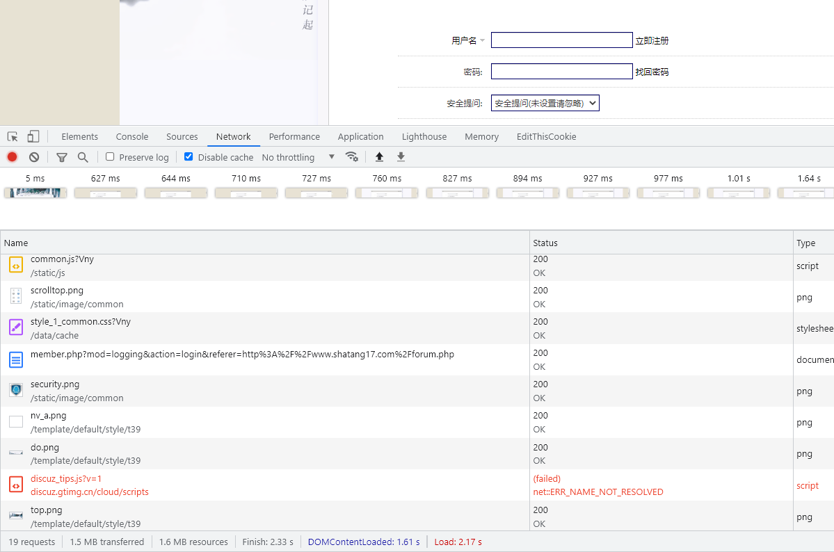Expand the 用户名 login type dropdown arrow

pyautogui.click(x=482, y=41)
